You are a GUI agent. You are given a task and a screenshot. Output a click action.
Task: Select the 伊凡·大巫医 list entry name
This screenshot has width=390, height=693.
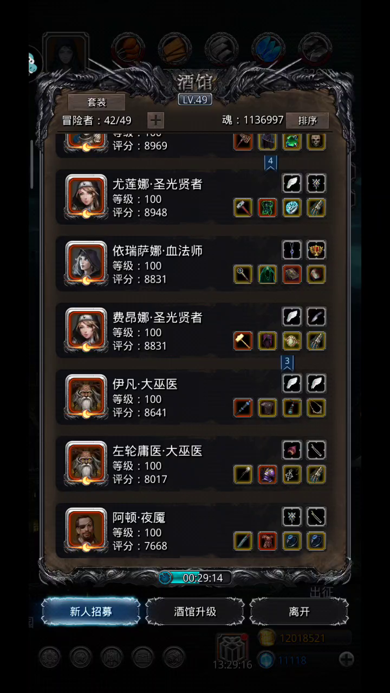pyautogui.click(x=145, y=384)
